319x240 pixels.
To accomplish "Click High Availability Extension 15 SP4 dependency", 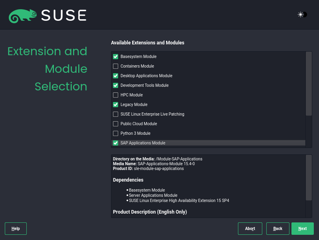I will tap(179, 201).
